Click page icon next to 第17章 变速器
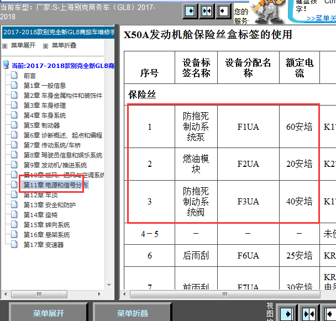Screen dimensions: 336x321 [x=14, y=244]
